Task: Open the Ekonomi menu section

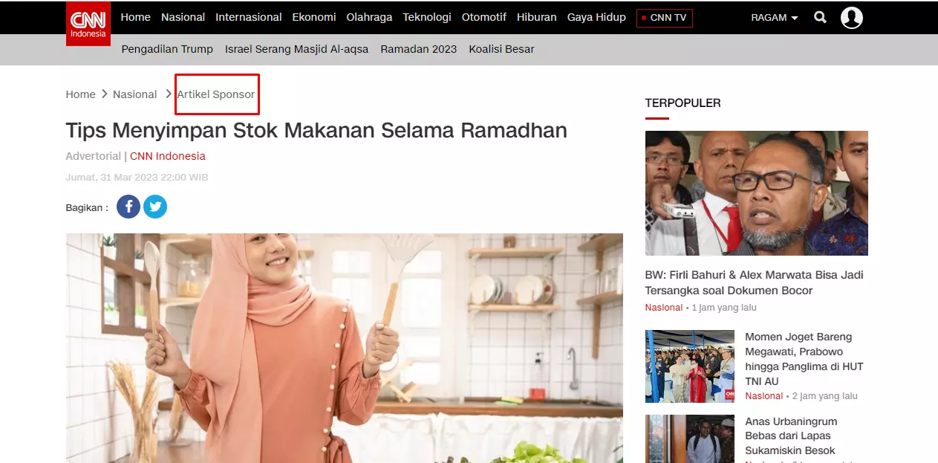Action: [313, 17]
